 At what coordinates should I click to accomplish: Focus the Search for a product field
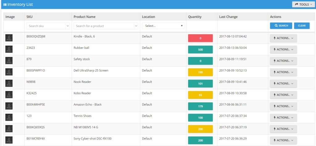(x=104, y=26)
